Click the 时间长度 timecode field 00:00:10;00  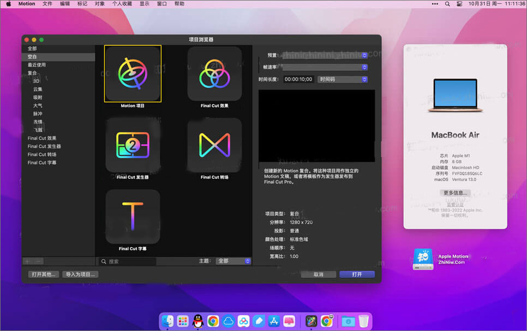point(298,79)
